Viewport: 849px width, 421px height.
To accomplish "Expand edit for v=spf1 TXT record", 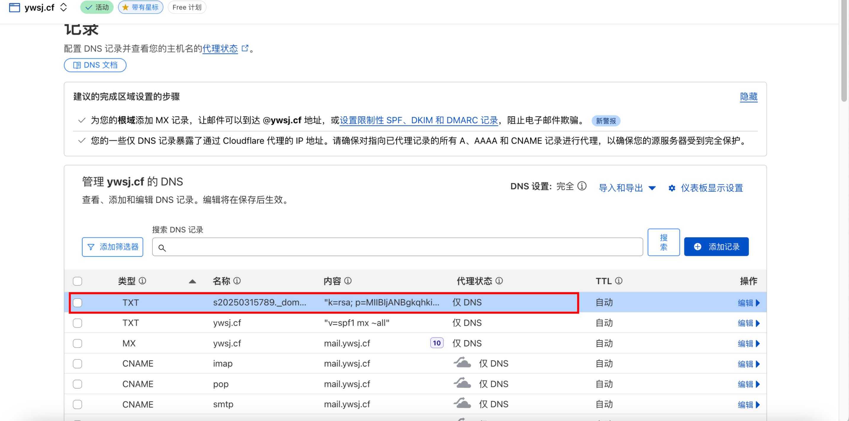I will click(x=748, y=323).
